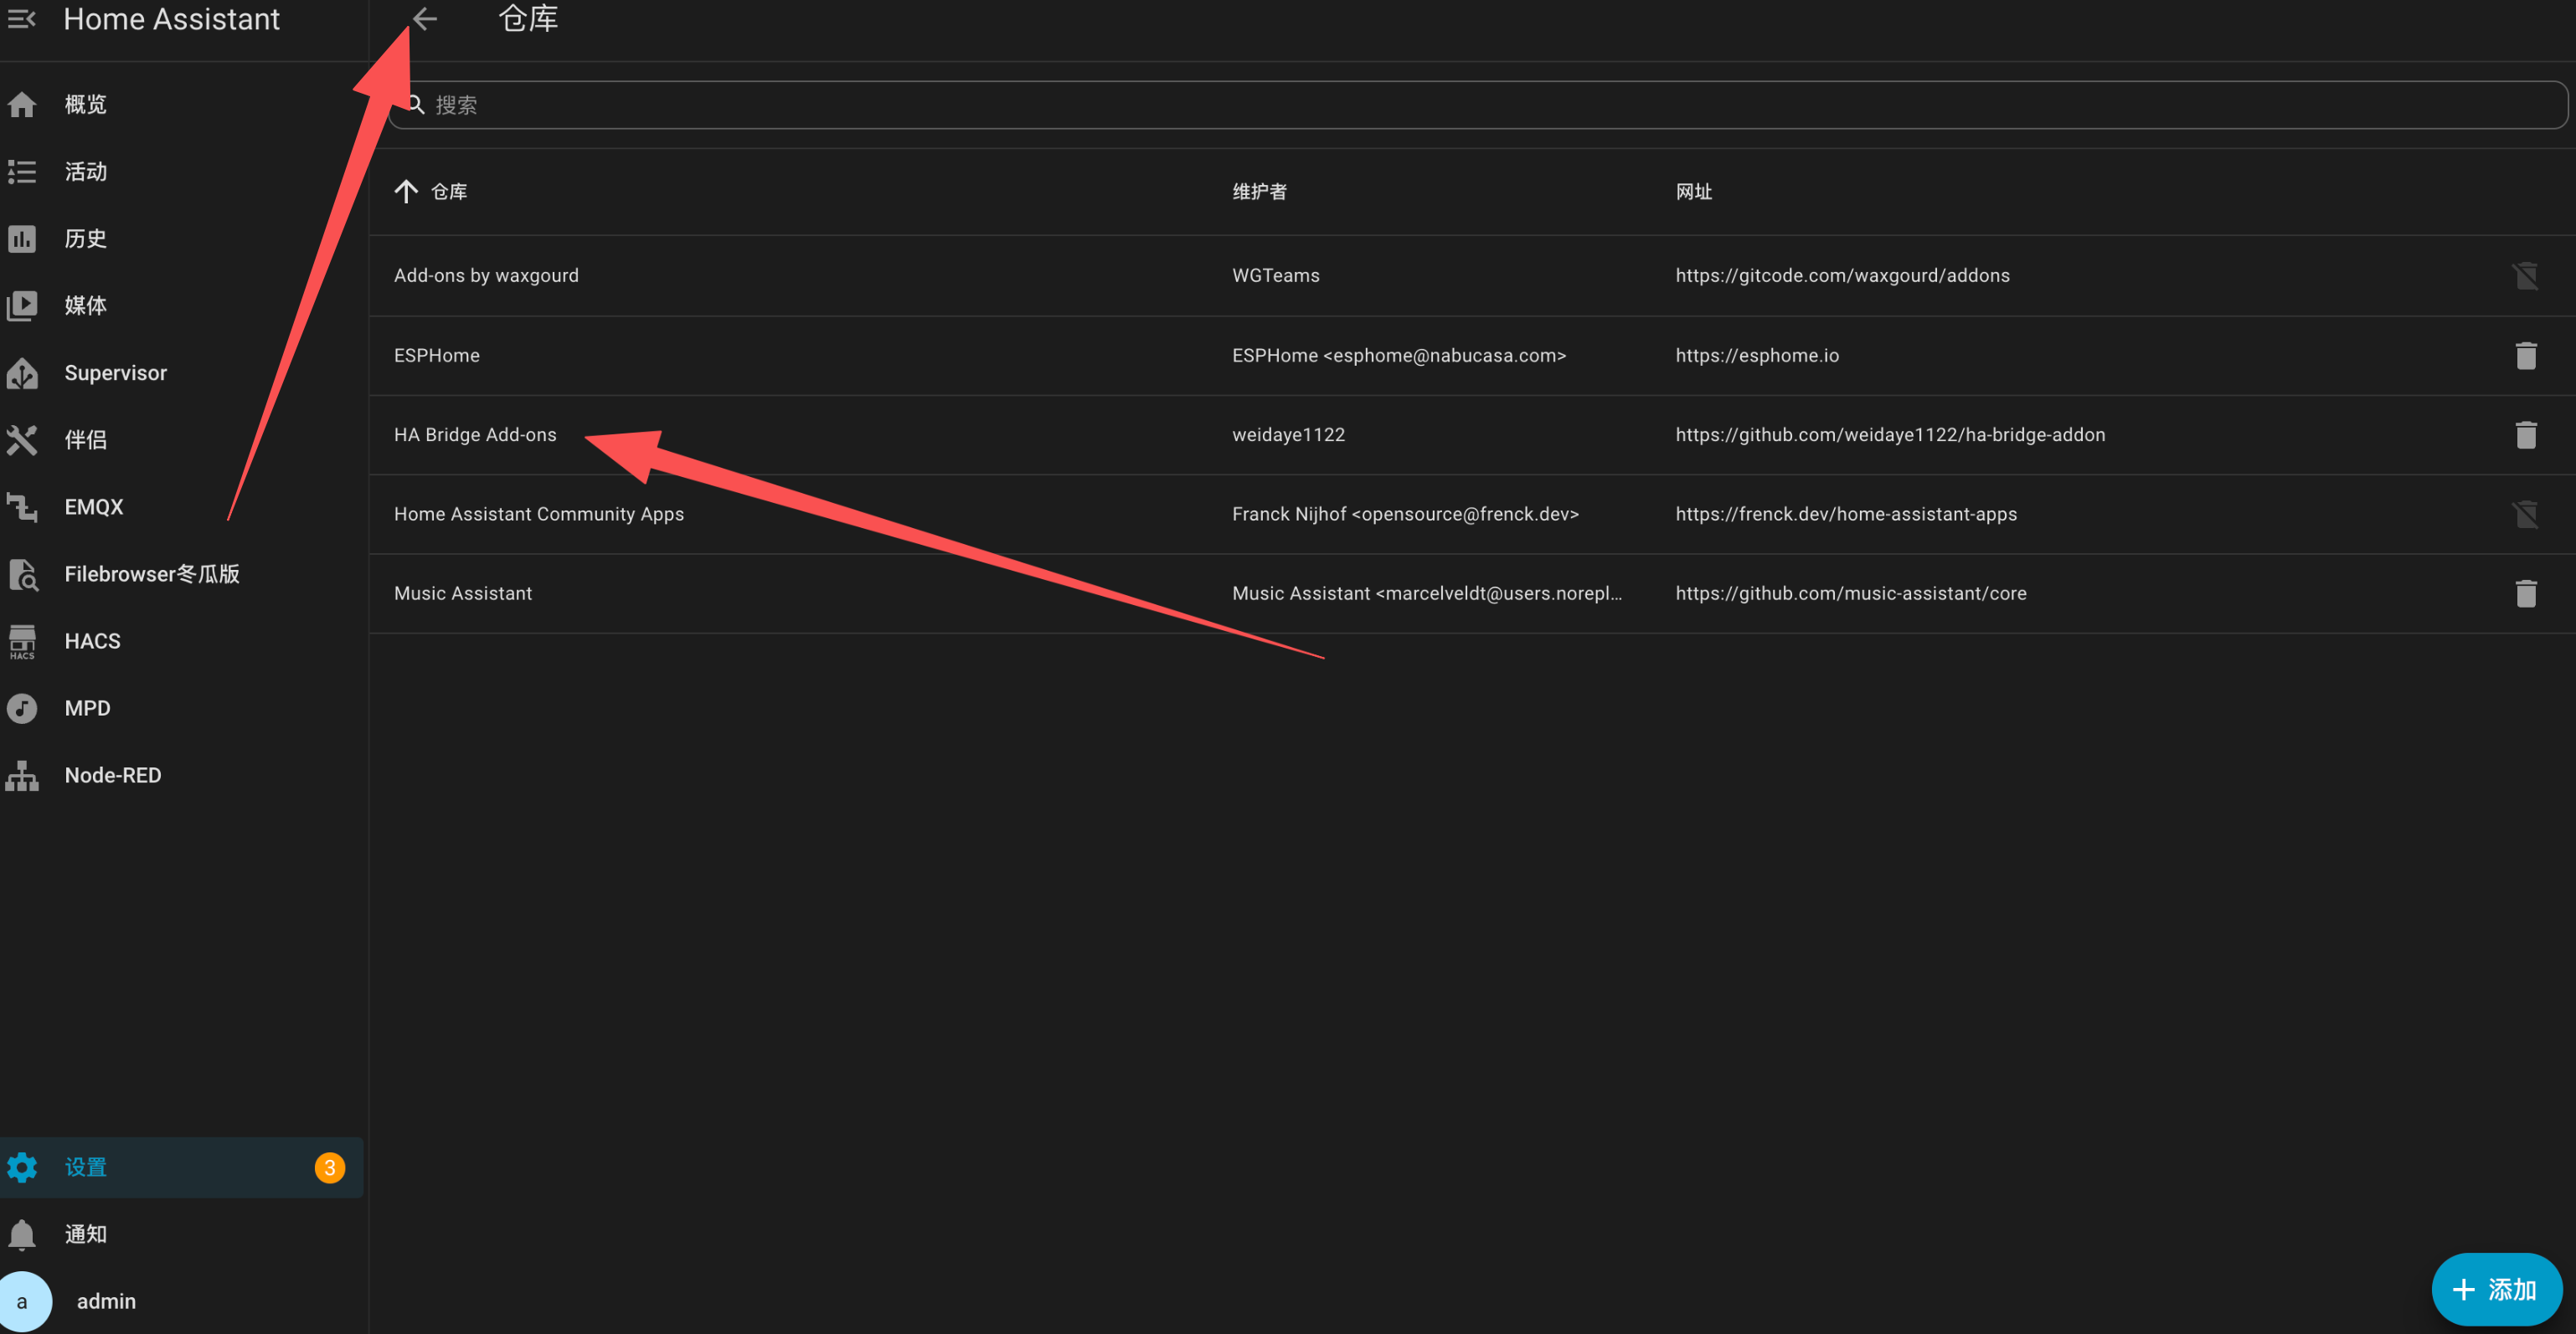The image size is (2576, 1334).
Task: Click the 仓库 page title
Action: (x=528, y=19)
